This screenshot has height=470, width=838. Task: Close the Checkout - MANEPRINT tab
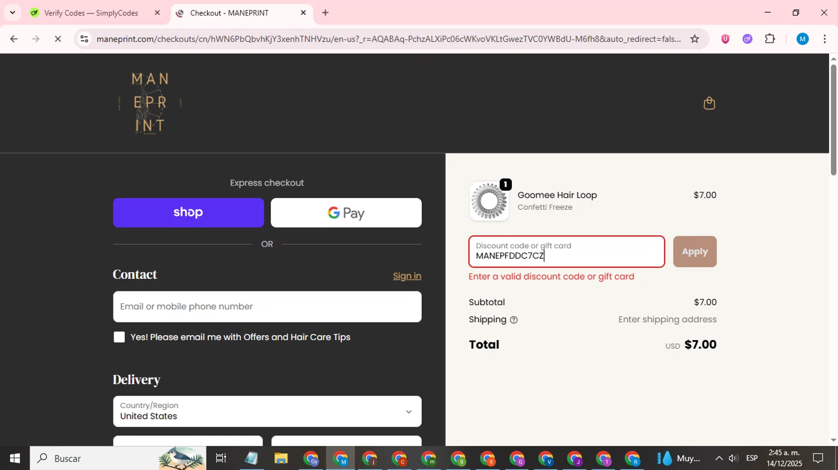click(x=303, y=12)
